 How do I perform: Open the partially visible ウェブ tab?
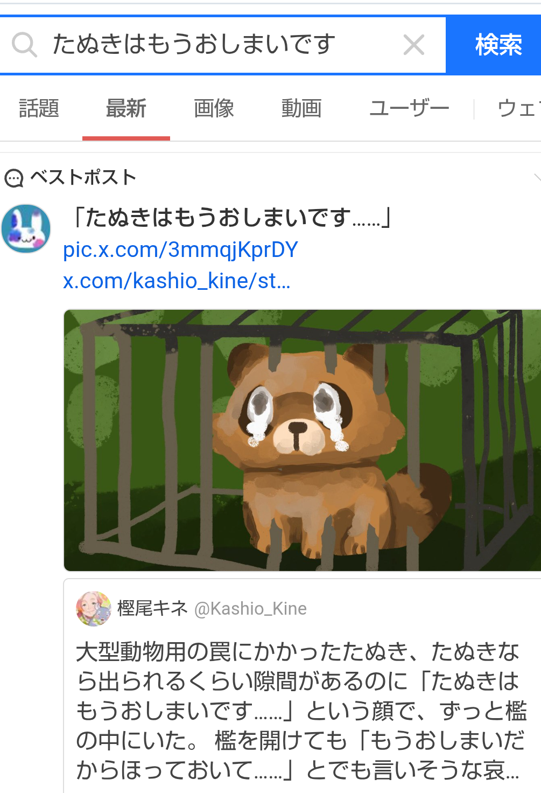pyautogui.click(x=518, y=108)
